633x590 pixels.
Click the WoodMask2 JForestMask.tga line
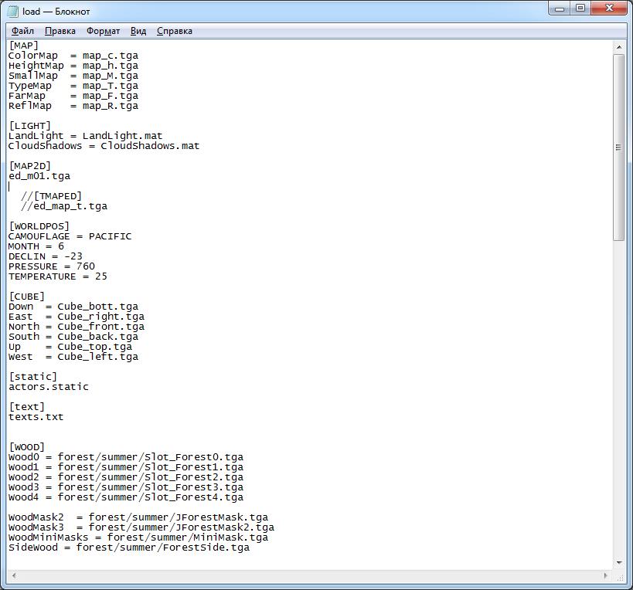138,518
